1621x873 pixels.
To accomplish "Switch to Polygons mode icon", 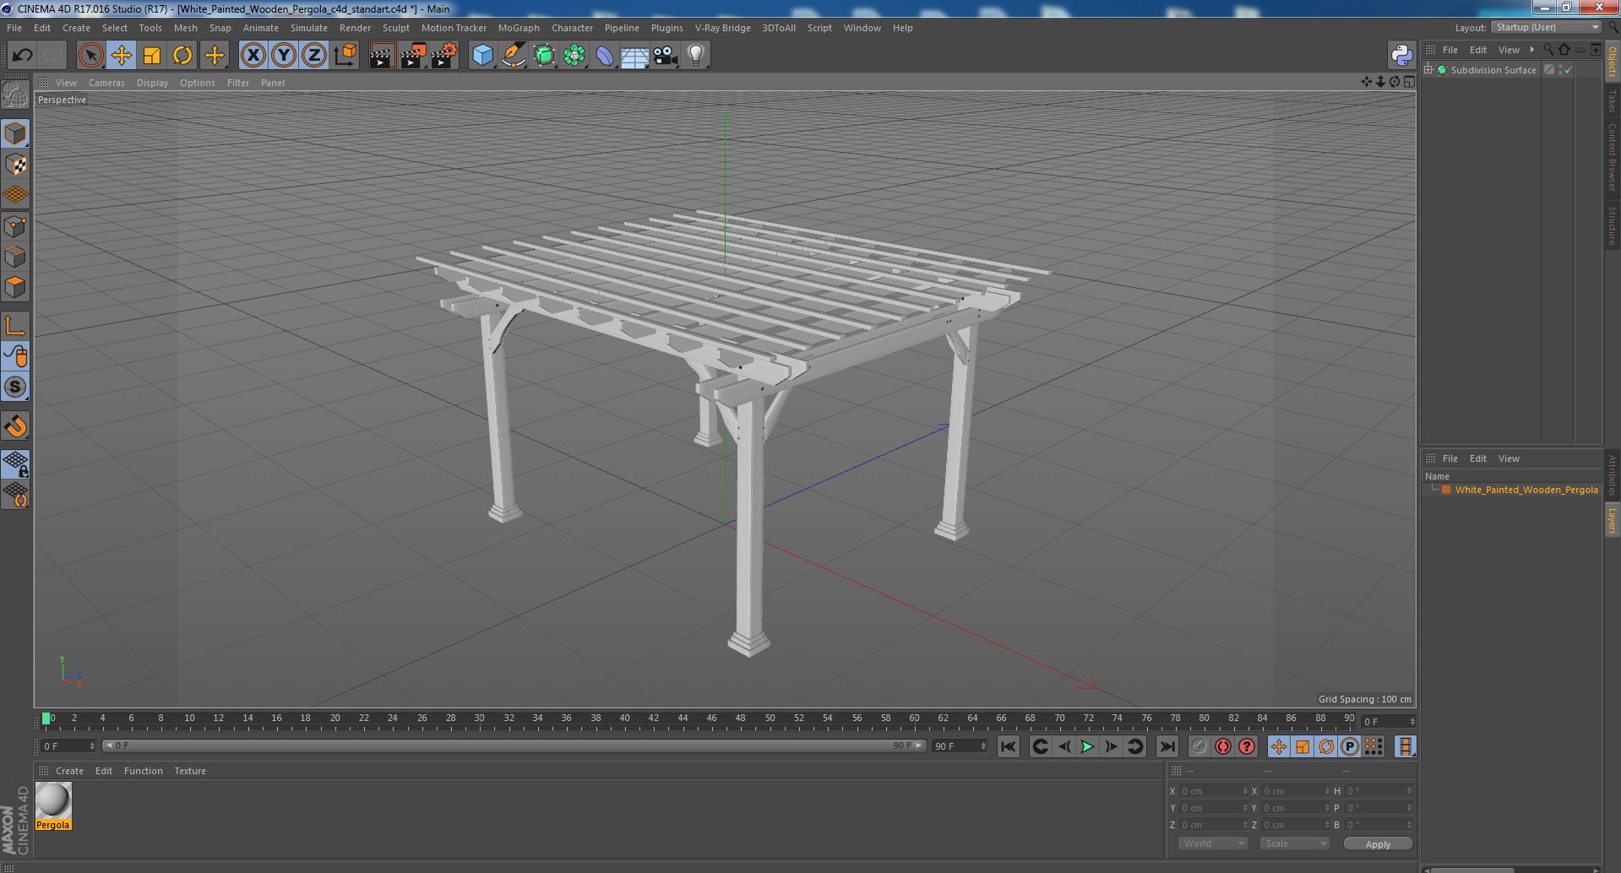I will coord(15,287).
